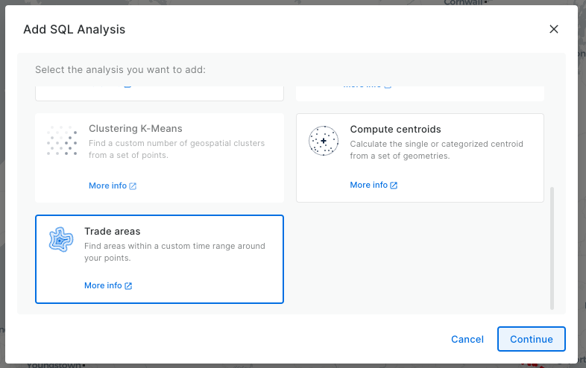
Task: Click the Trade areas description text
Action: coord(174,252)
